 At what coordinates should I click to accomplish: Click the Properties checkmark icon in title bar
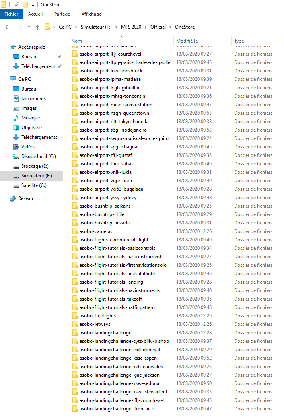(x=16, y=5)
